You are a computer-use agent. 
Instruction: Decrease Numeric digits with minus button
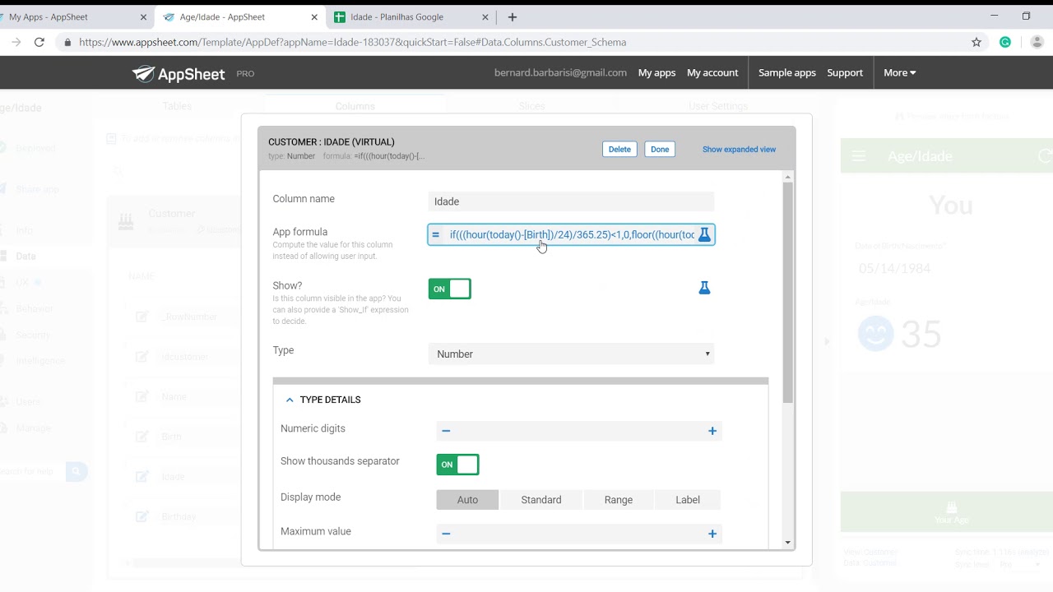(446, 431)
